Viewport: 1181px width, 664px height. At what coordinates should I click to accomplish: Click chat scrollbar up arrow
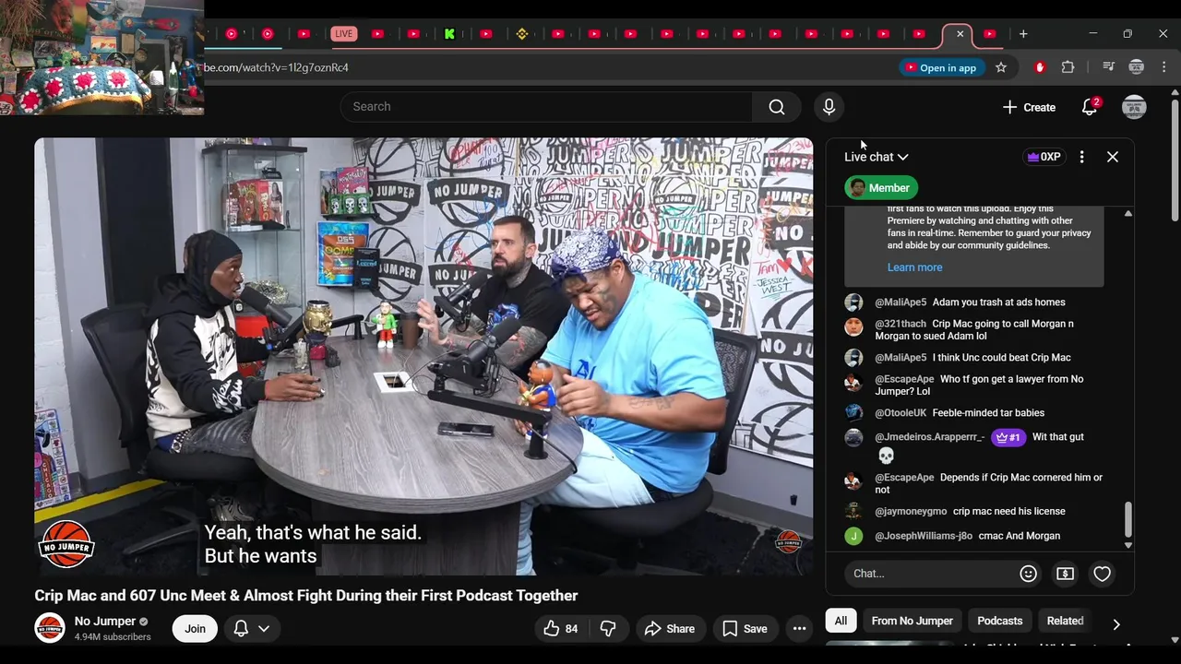tap(1127, 214)
